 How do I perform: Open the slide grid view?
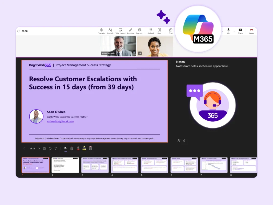(45, 148)
